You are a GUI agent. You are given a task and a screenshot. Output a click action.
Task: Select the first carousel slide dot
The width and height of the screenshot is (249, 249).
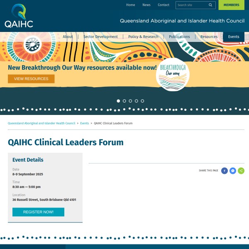coord(118,101)
